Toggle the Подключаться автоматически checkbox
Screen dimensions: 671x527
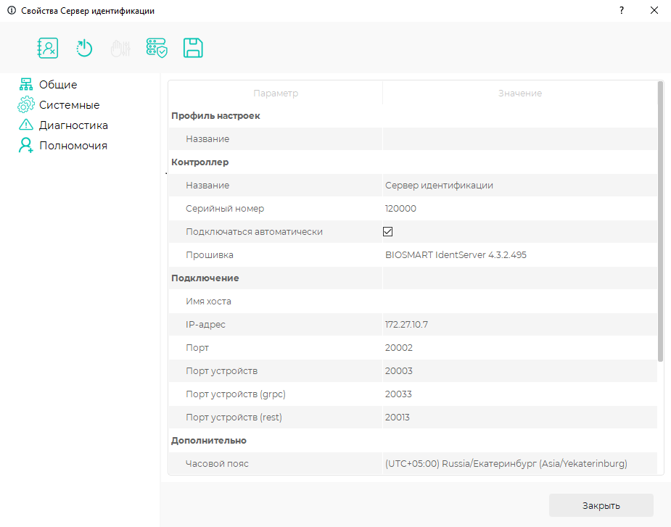[387, 231]
